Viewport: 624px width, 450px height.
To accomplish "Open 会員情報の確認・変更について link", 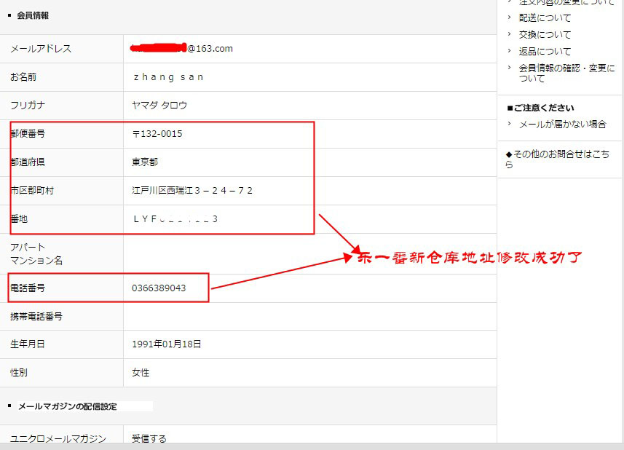I will tap(566, 73).
